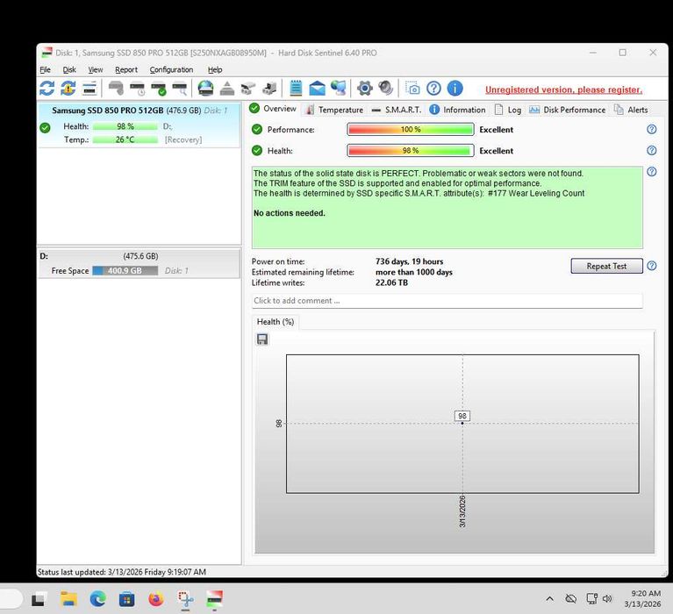
Task: Click the [Recovery] label in disk entry
Action: click(183, 139)
